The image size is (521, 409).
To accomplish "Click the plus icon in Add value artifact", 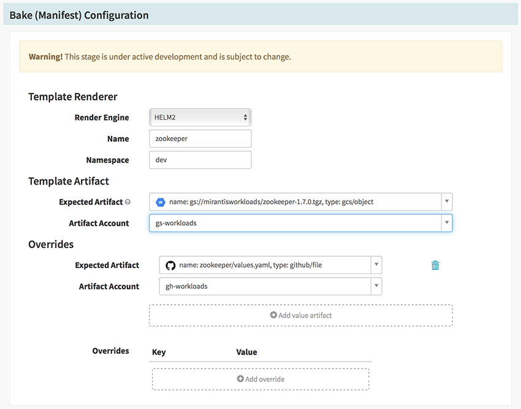I will point(273,315).
